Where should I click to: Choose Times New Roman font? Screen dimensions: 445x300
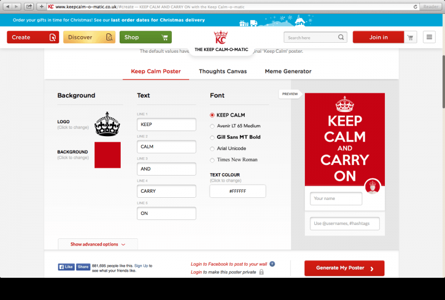212,160
